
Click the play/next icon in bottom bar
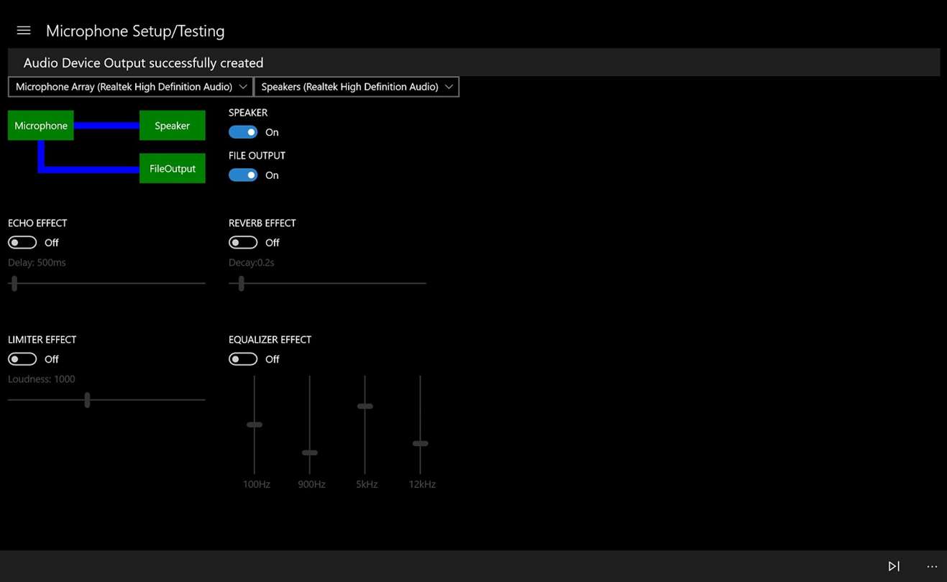tap(894, 566)
